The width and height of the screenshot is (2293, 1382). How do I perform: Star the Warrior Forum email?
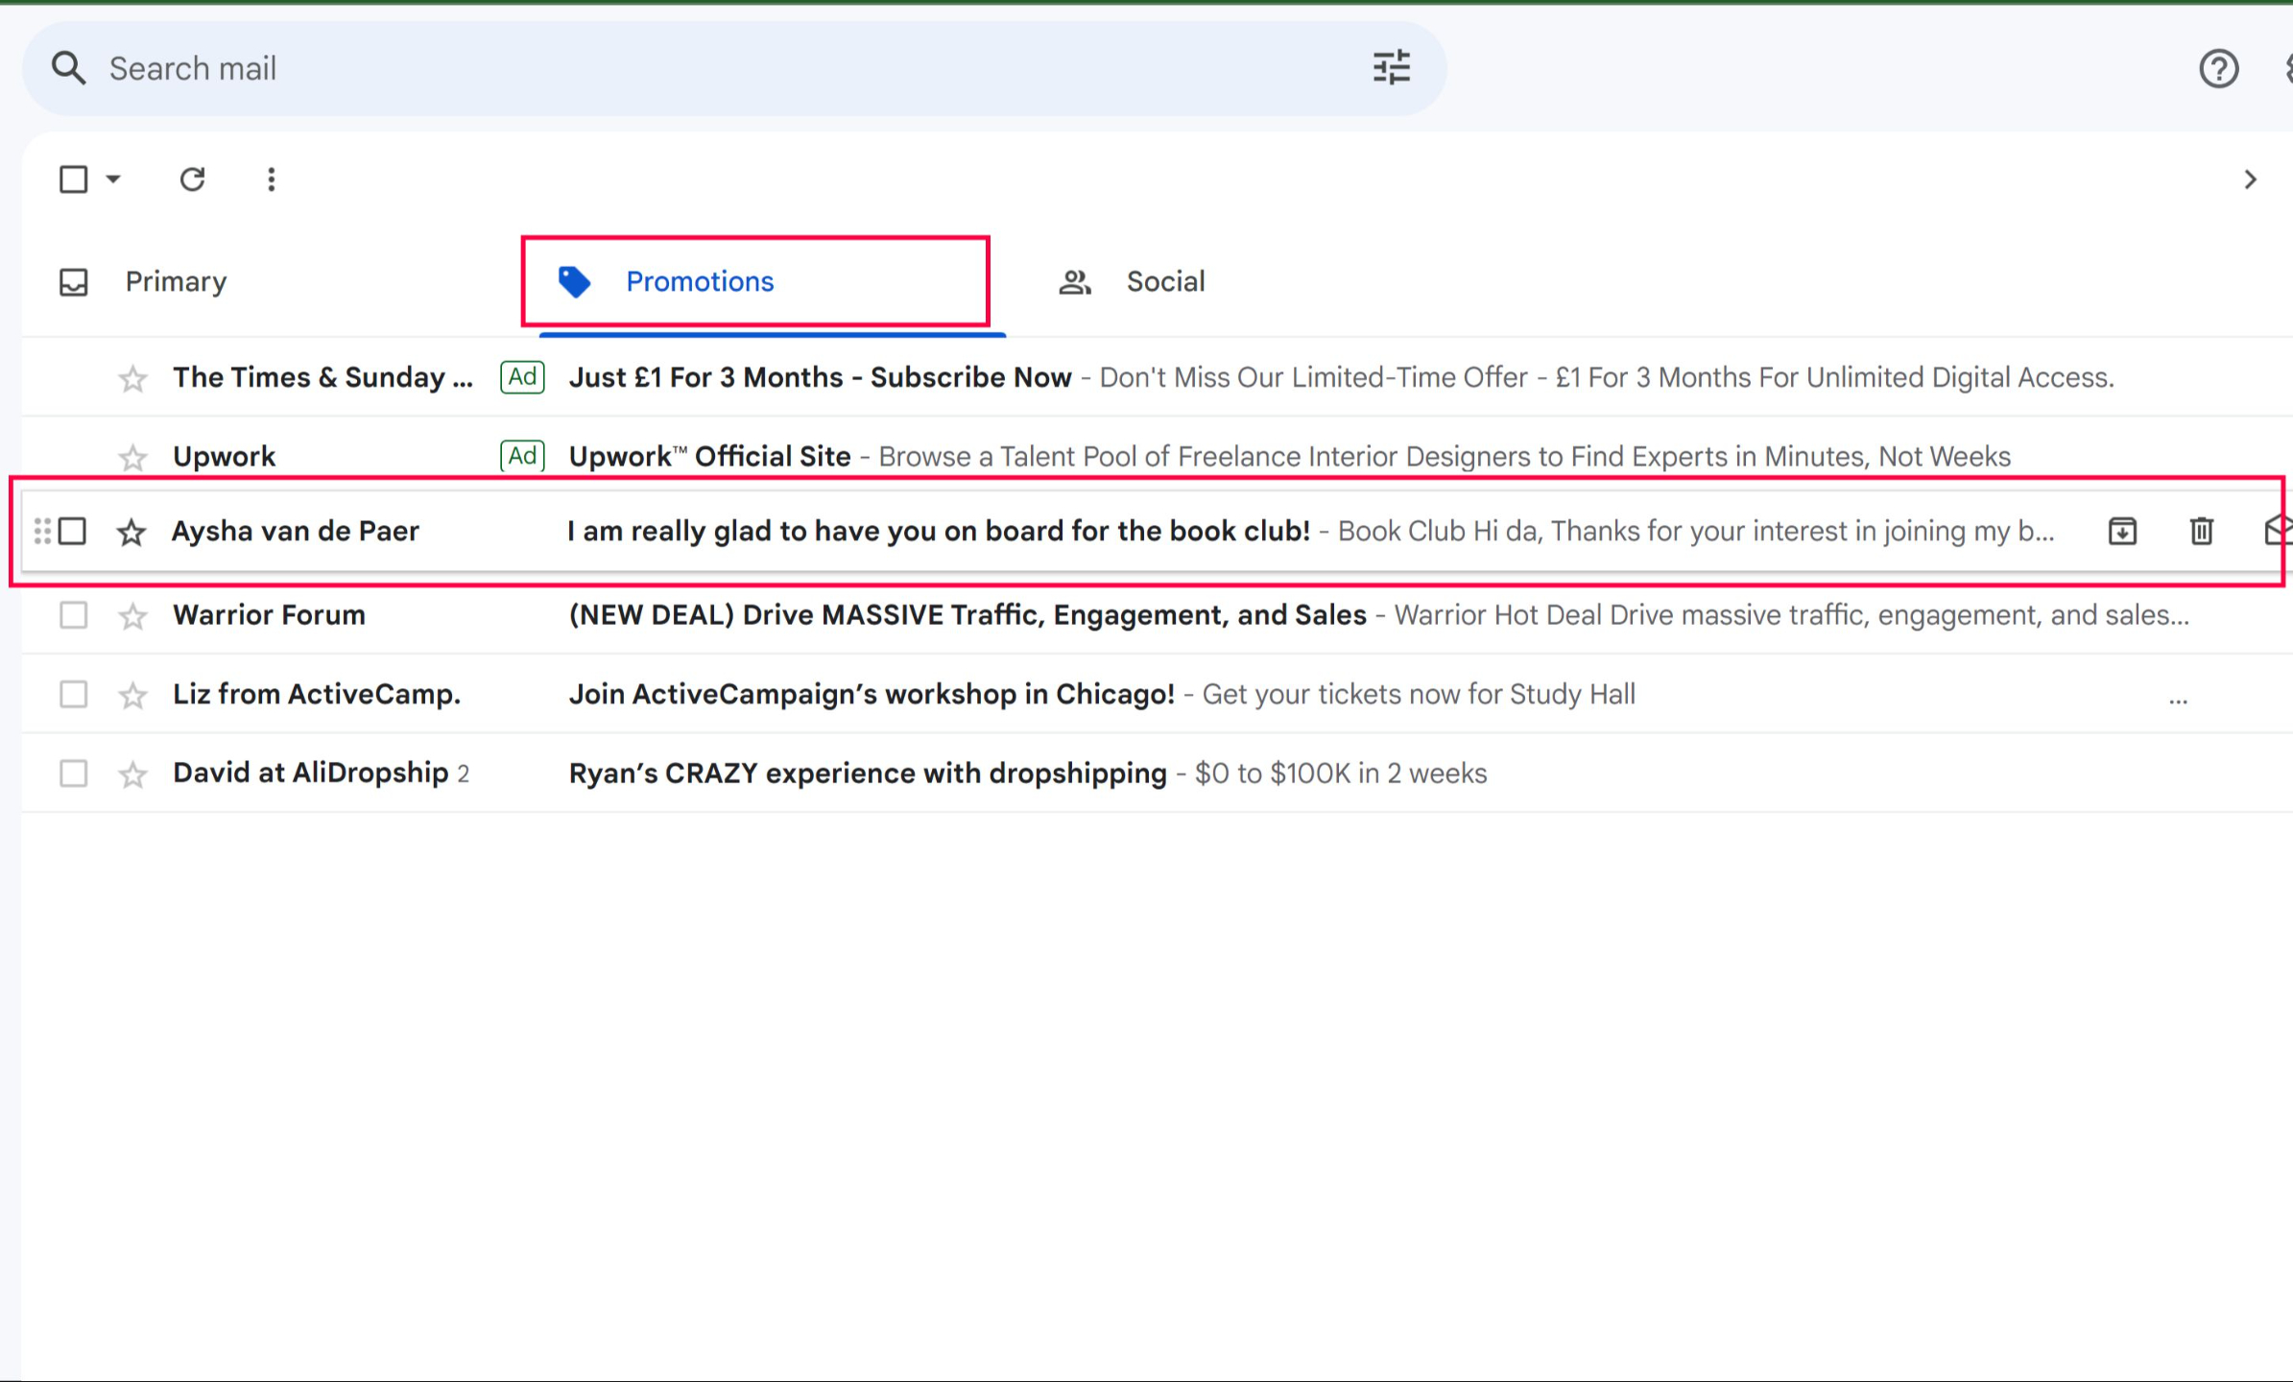pos(132,616)
